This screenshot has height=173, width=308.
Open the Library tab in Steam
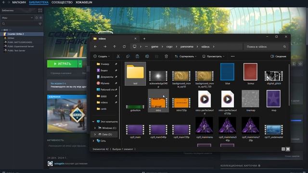point(38,2)
